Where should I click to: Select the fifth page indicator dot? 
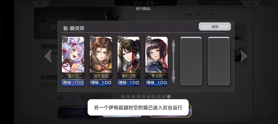tap(143, 97)
